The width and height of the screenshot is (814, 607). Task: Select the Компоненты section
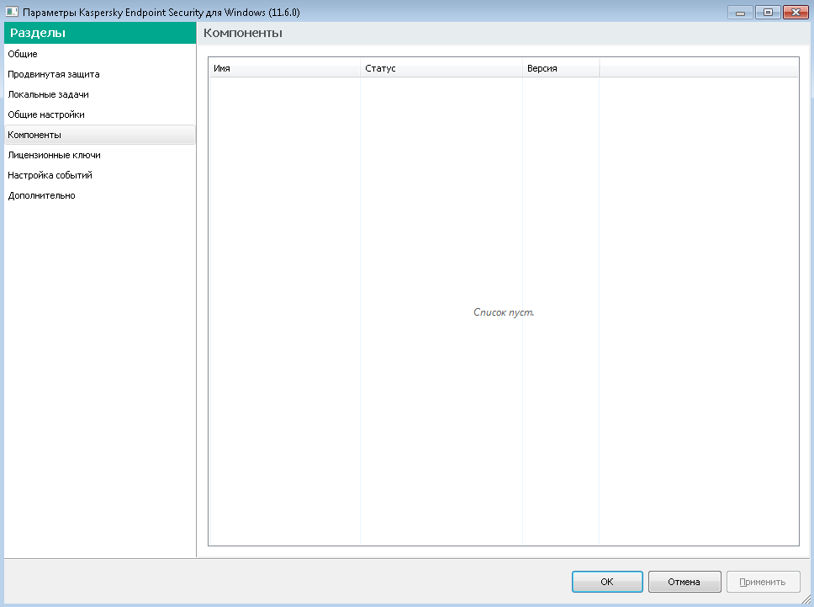[34, 135]
